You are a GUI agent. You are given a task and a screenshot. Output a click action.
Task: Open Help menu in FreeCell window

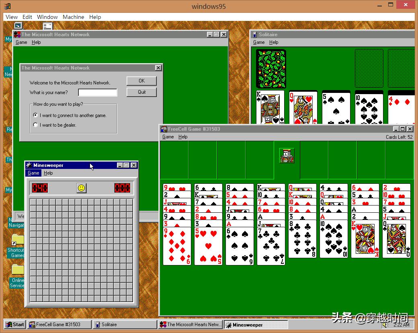point(183,137)
